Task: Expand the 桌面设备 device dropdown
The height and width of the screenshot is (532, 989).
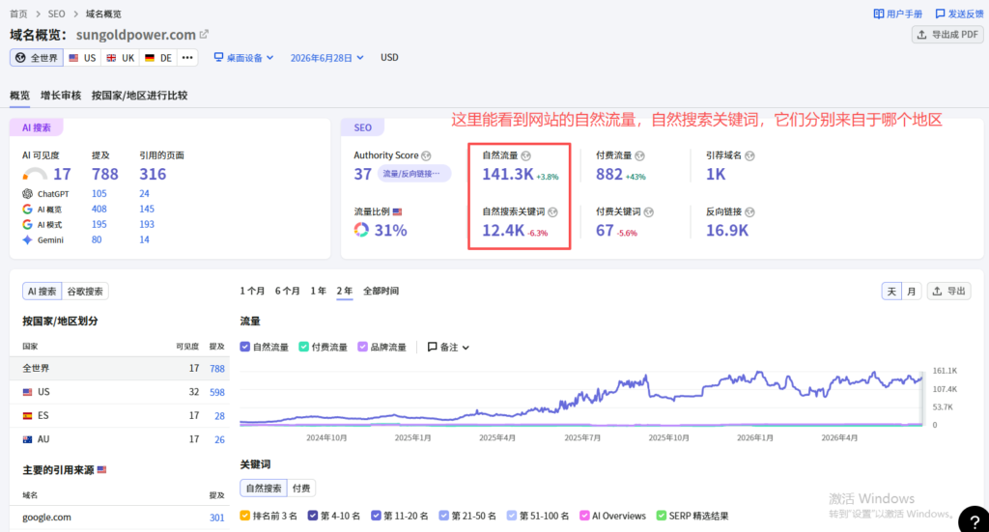Action: click(x=244, y=57)
